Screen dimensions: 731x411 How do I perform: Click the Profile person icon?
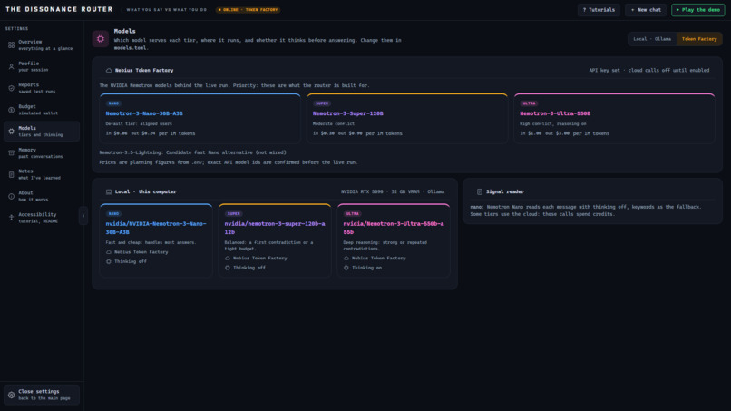tap(11, 67)
